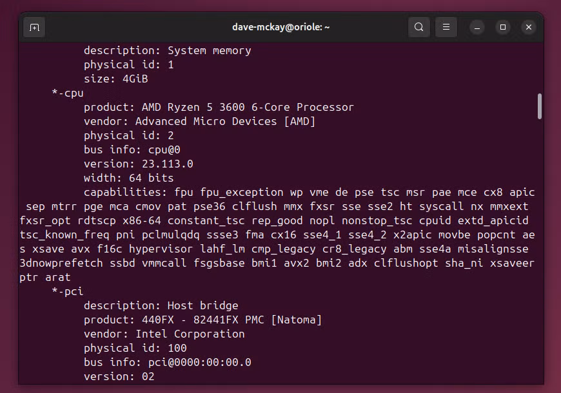Screen dimensions: 561x393
Task: Click the vendor: Intel Corporation line
Action: point(164,334)
